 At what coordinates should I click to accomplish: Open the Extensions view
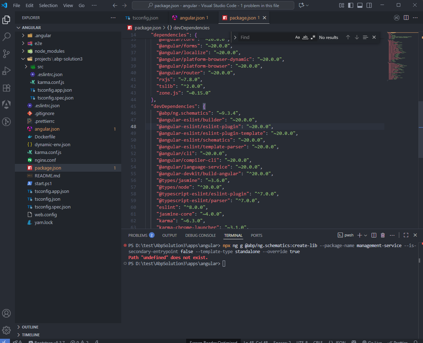6,87
